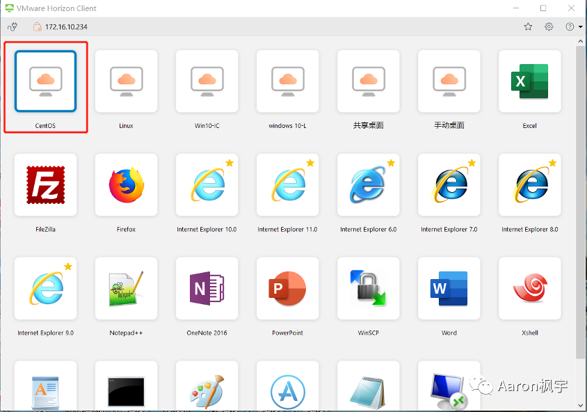Click the disconnect server plug icon
Screen dimensions: 587x412
(13, 26)
